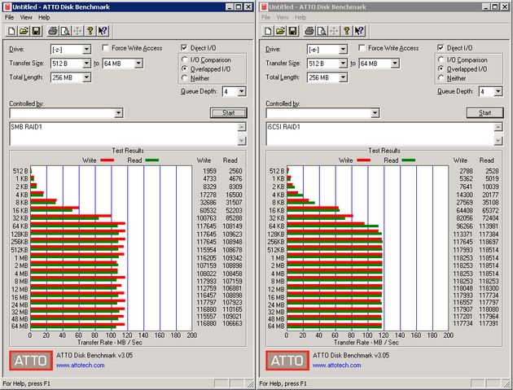The height and width of the screenshot is (390, 513).
Task: Open Queue Depth dropdown in right window
Action: (498, 92)
